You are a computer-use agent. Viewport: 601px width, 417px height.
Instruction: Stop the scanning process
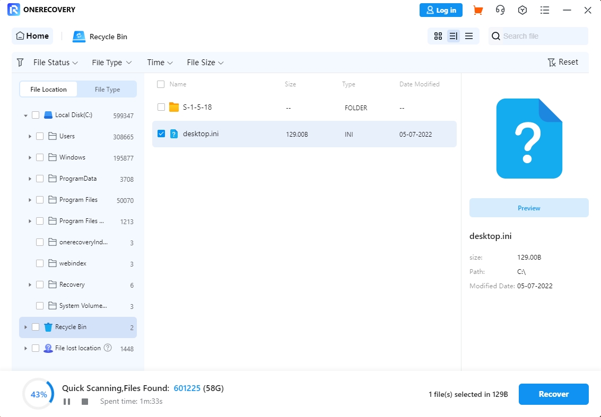85,402
